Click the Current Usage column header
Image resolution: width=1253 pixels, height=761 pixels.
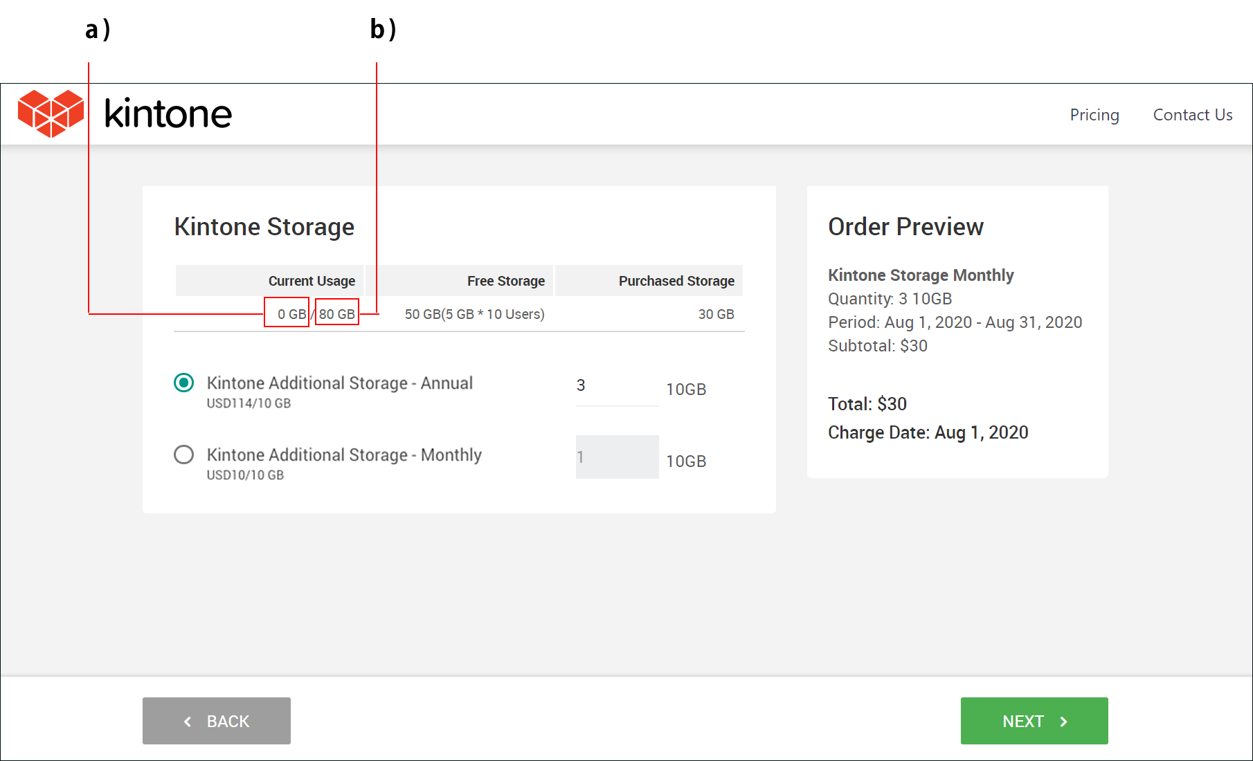coord(312,281)
